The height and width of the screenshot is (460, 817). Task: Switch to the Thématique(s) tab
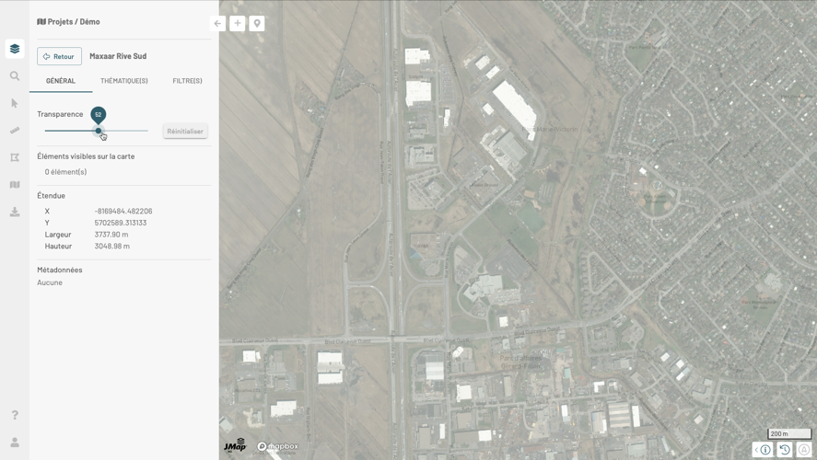point(124,81)
